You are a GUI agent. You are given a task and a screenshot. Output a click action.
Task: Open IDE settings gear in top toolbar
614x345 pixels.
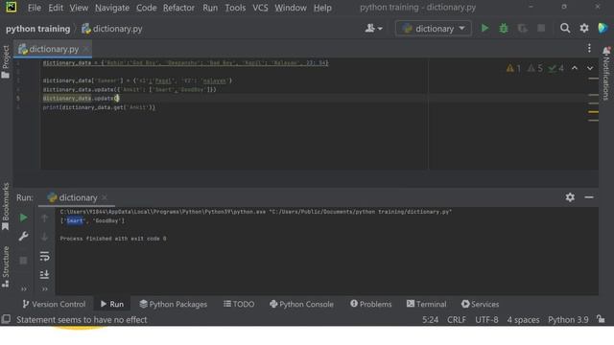pyautogui.click(x=584, y=28)
